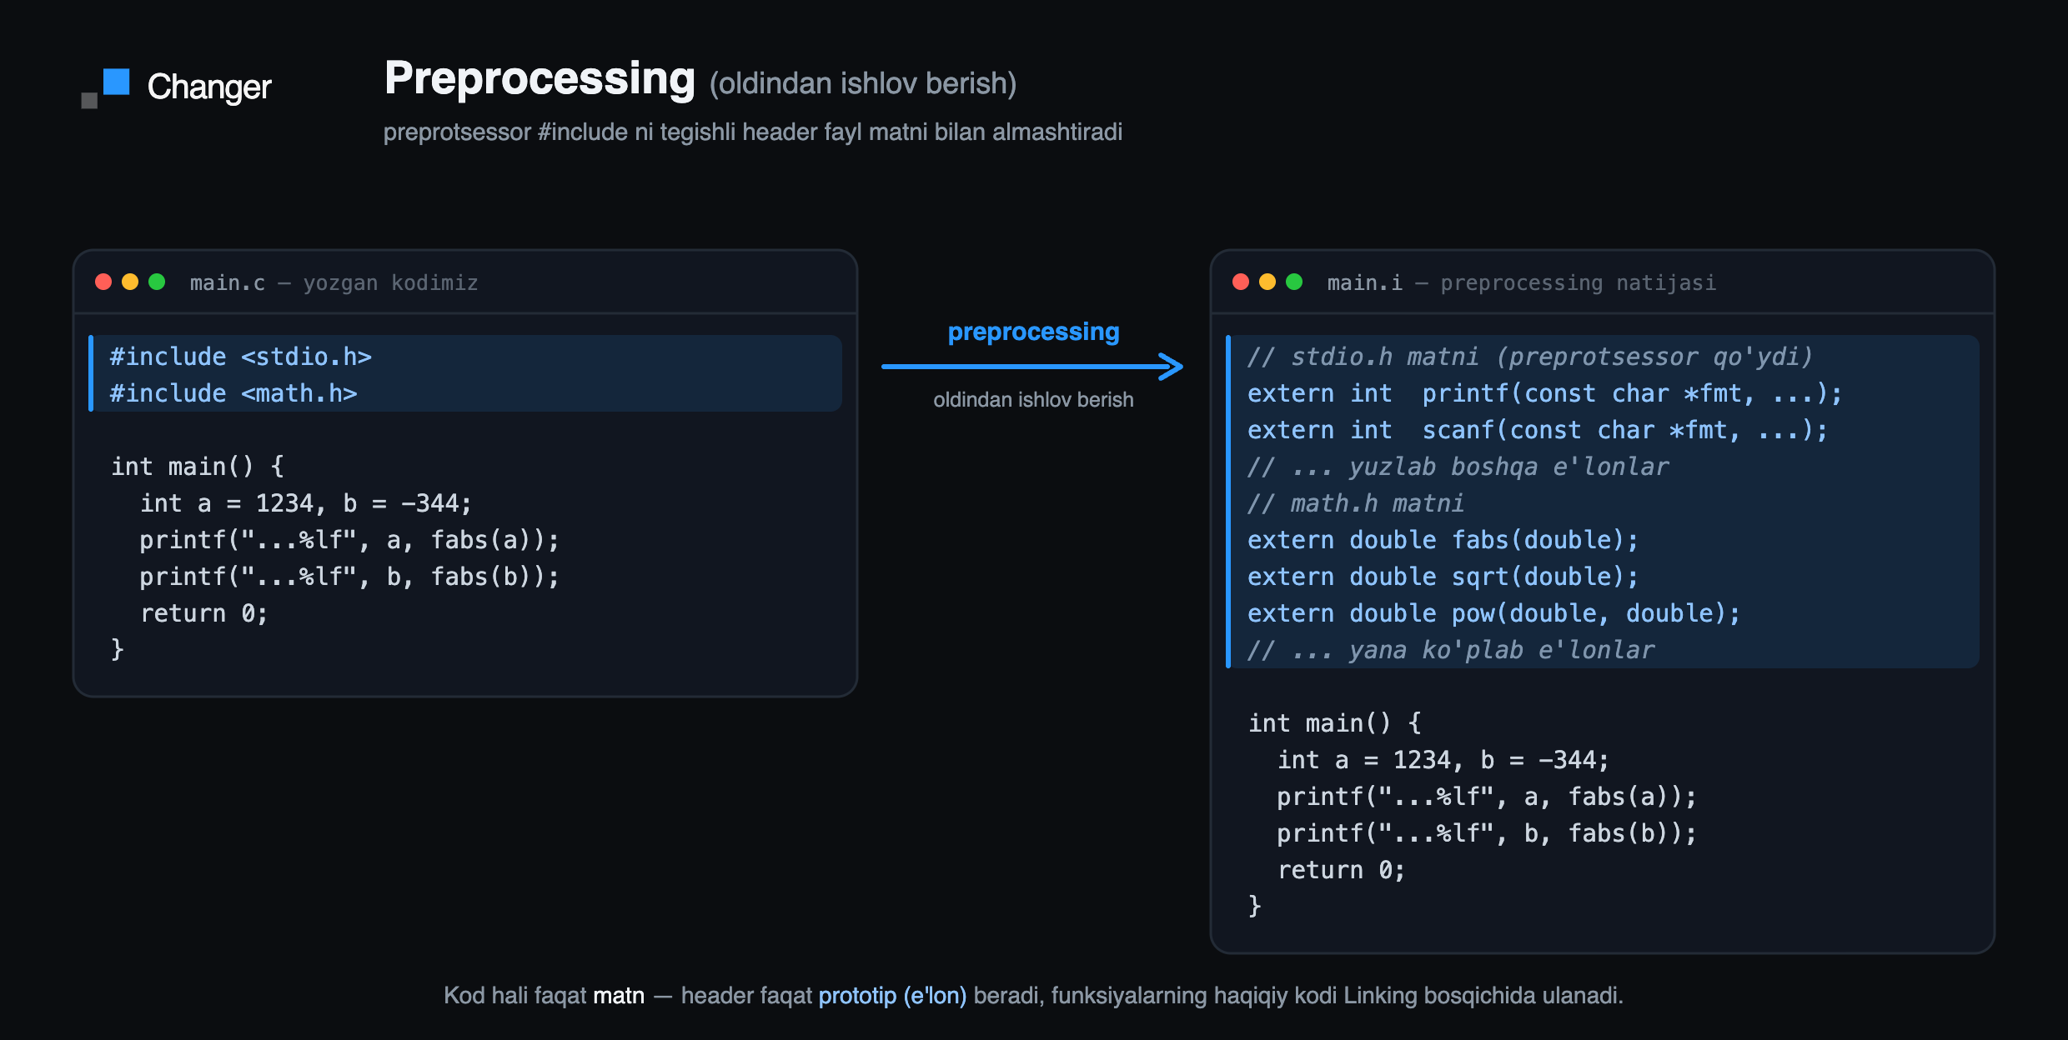Image resolution: width=2068 pixels, height=1040 pixels.
Task: Click 'int main() {' in main.c window
Action: [198, 467]
